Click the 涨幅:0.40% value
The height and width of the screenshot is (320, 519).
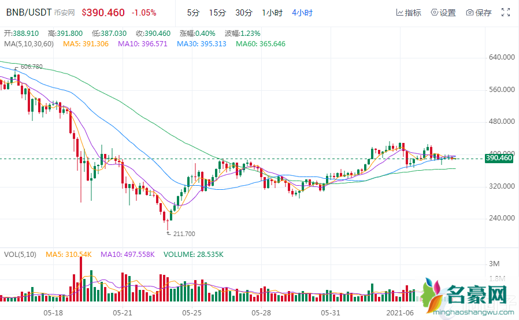(197, 34)
